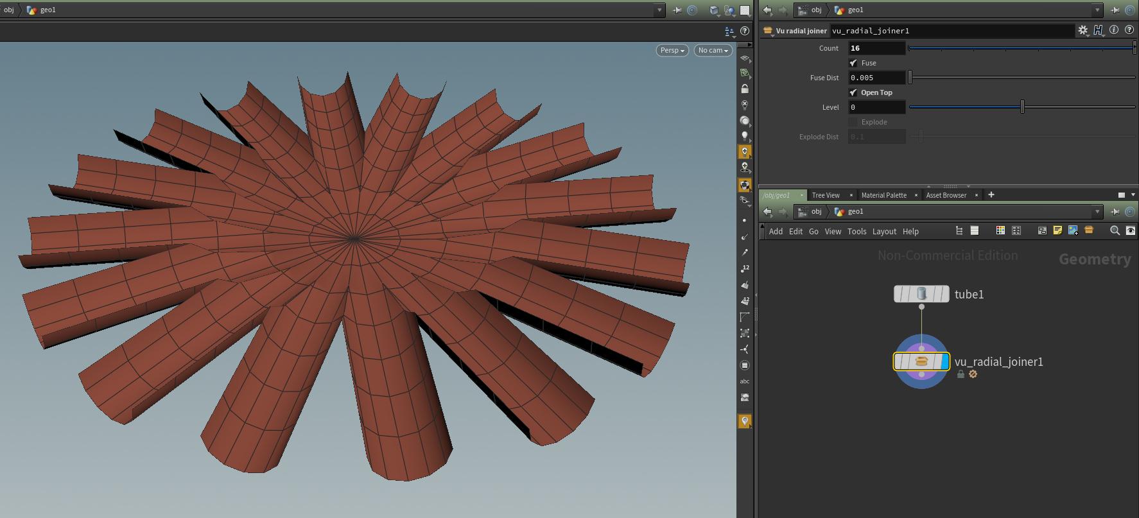Open the No cam camera dropdown
This screenshot has height=518, width=1139.
pos(713,50)
